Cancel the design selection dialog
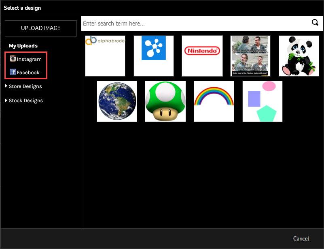Viewport: 324px width, 249px height. [x=301, y=238]
